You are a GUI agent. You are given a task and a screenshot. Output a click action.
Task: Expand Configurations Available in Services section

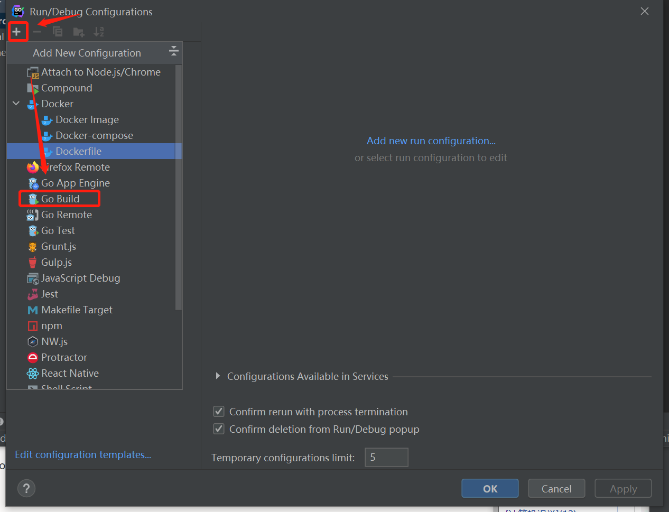click(218, 376)
